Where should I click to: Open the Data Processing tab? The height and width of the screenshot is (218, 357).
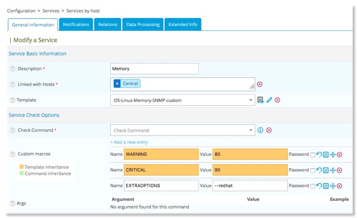click(143, 25)
